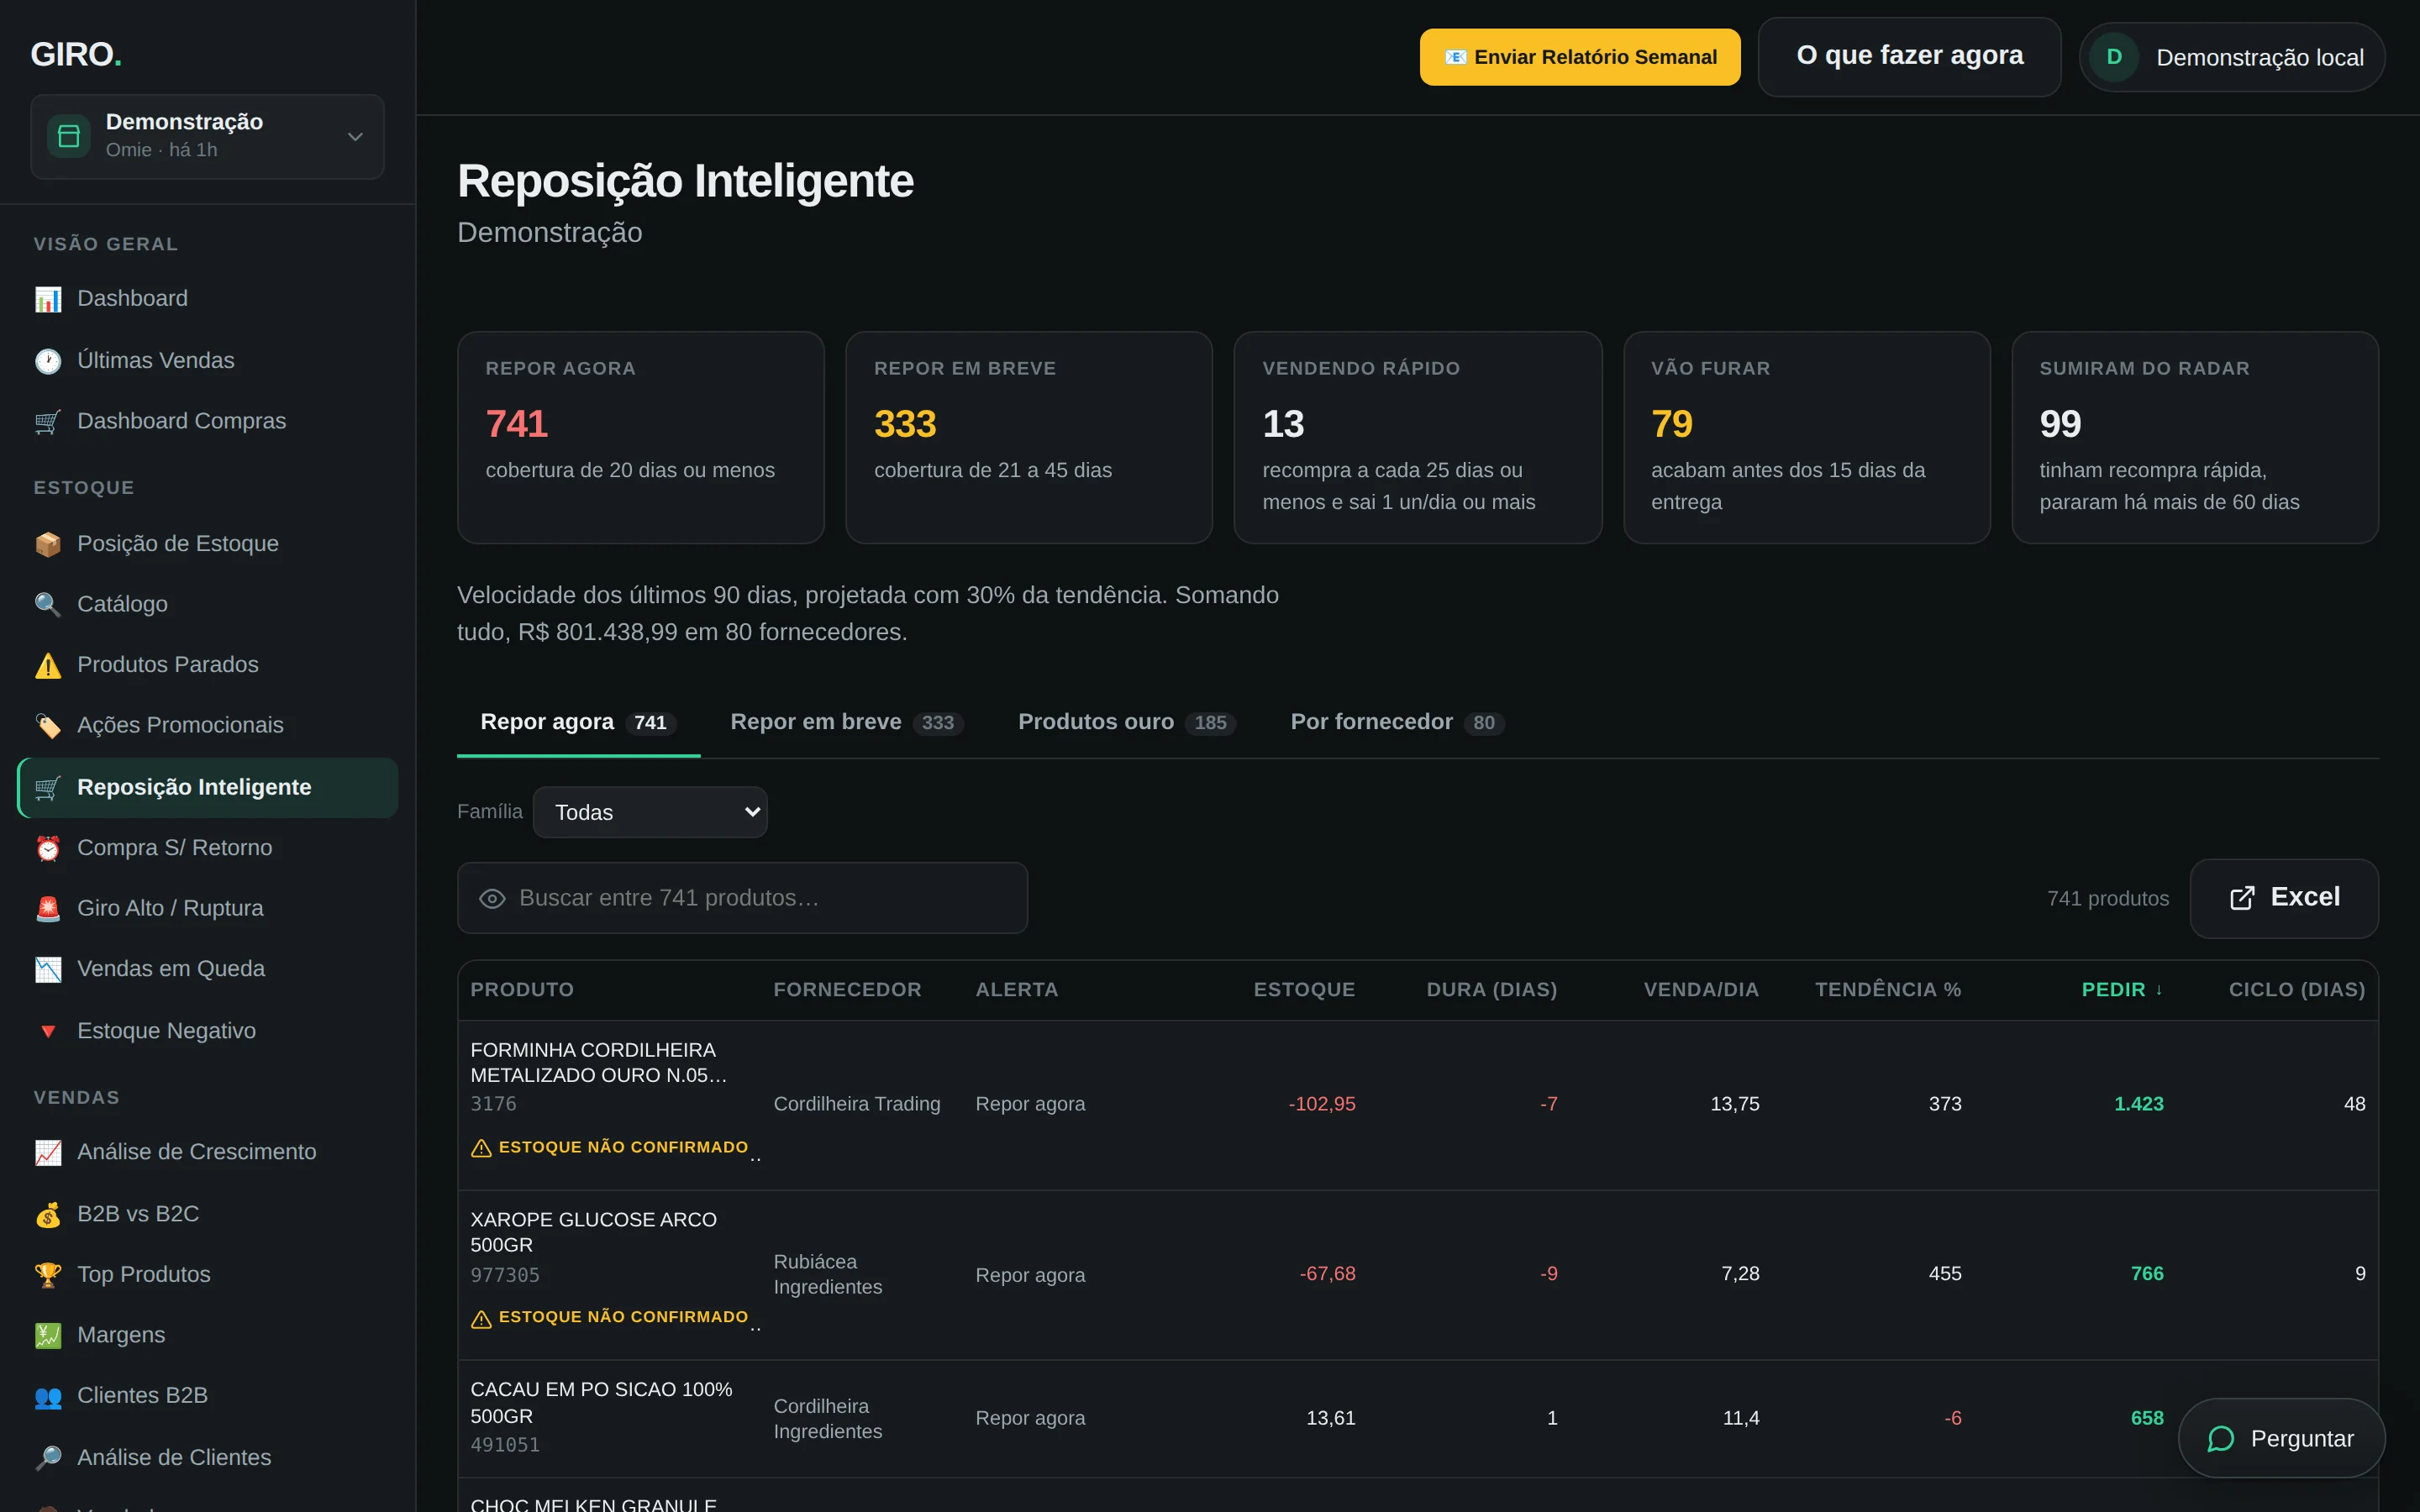Click Demonstração local account button
The width and height of the screenshot is (2420, 1512).
point(2232,57)
